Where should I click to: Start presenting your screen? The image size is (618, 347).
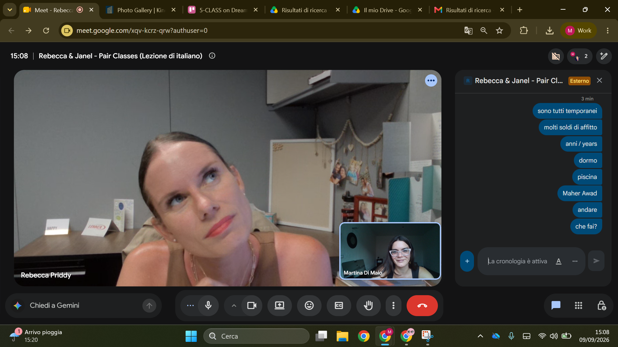(x=279, y=305)
